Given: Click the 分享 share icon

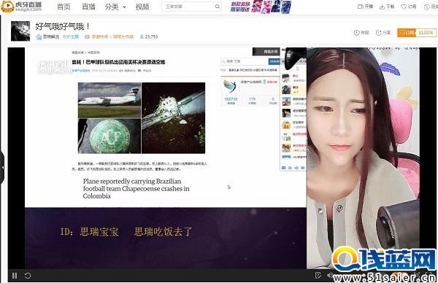Looking at the screenshot, I should (378, 33).
